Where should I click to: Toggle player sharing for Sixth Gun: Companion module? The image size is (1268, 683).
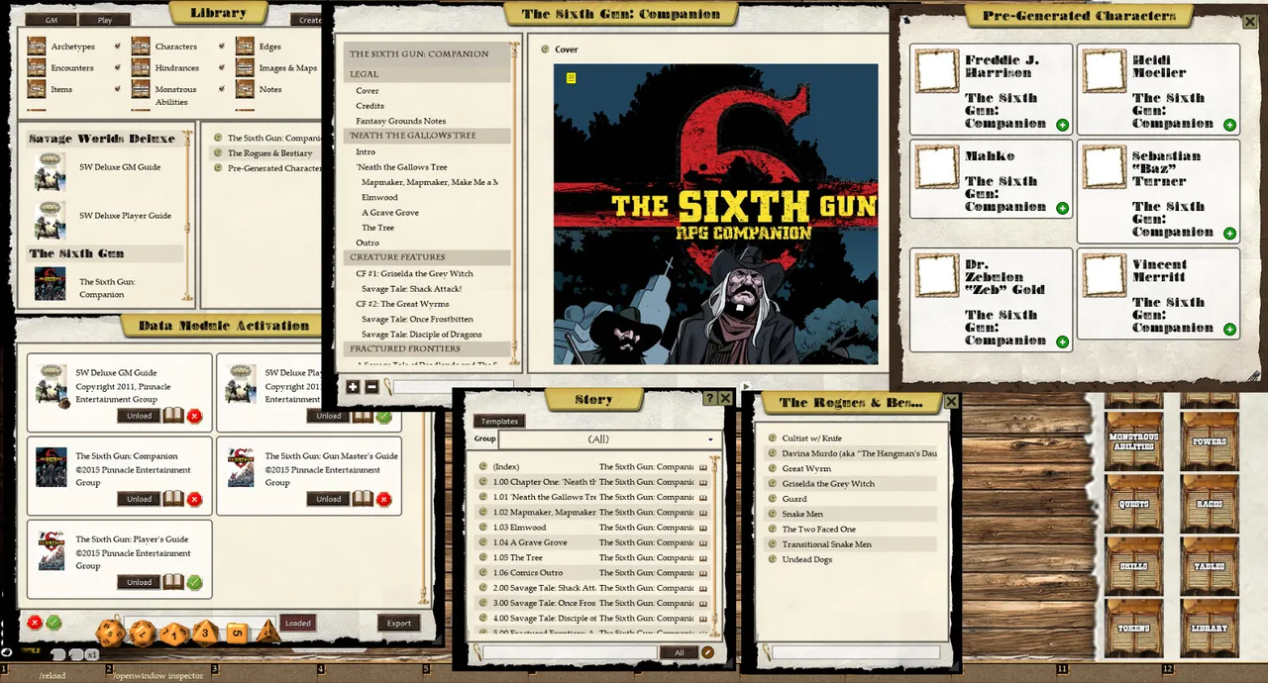194,499
